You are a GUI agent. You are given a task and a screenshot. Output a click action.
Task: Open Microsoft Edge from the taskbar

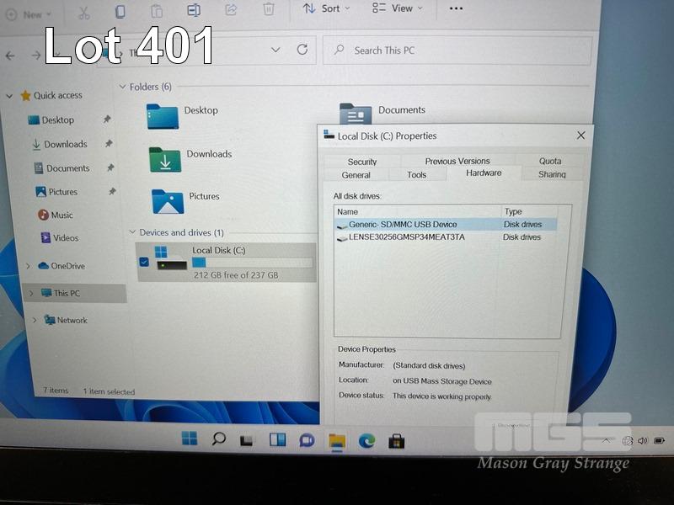(x=366, y=439)
